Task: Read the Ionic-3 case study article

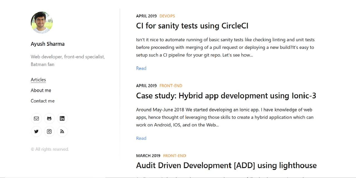Action: tap(141, 138)
